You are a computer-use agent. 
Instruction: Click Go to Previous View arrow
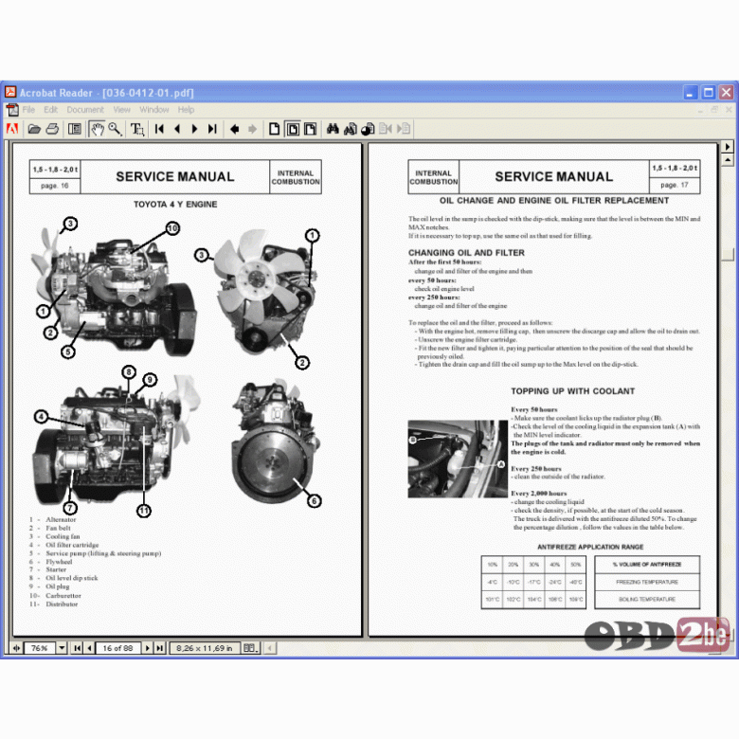coord(234,129)
